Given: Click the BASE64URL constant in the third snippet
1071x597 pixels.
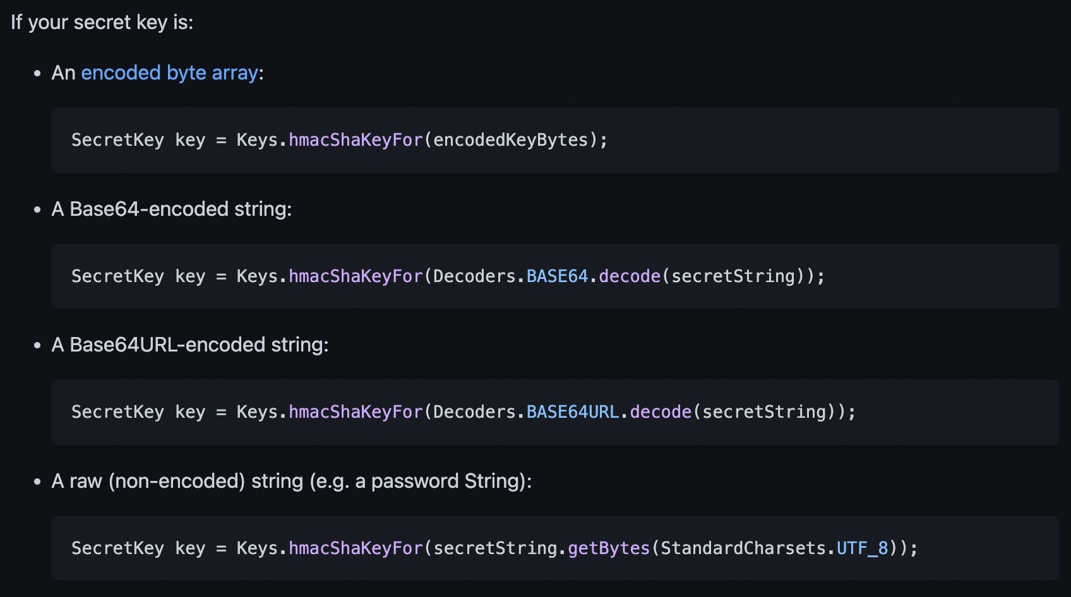Looking at the screenshot, I should coord(572,412).
